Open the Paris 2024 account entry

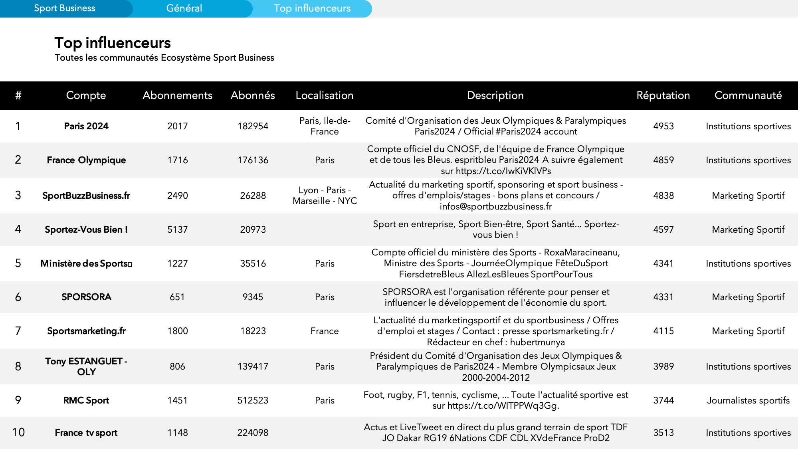point(86,126)
